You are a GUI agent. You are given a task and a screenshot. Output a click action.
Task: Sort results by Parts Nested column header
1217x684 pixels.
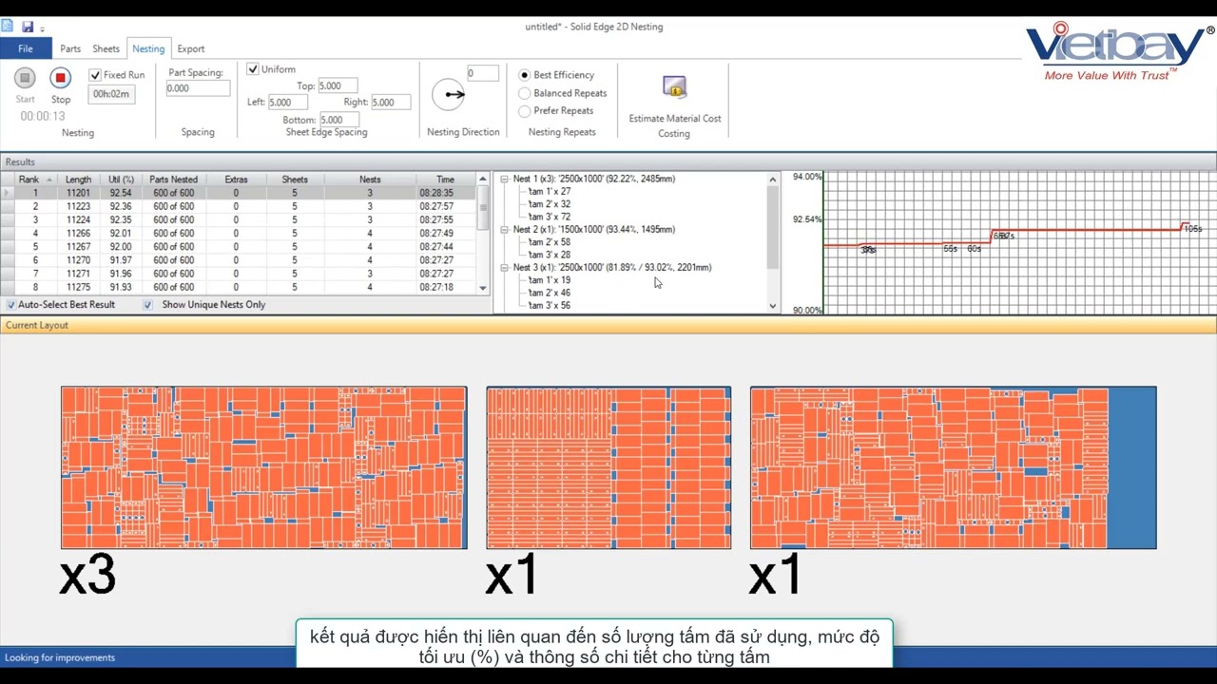click(173, 180)
